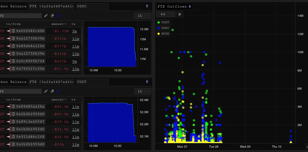Star the FTX Outflows chart
This screenshot has height=152, width=308.
[180, 14]
